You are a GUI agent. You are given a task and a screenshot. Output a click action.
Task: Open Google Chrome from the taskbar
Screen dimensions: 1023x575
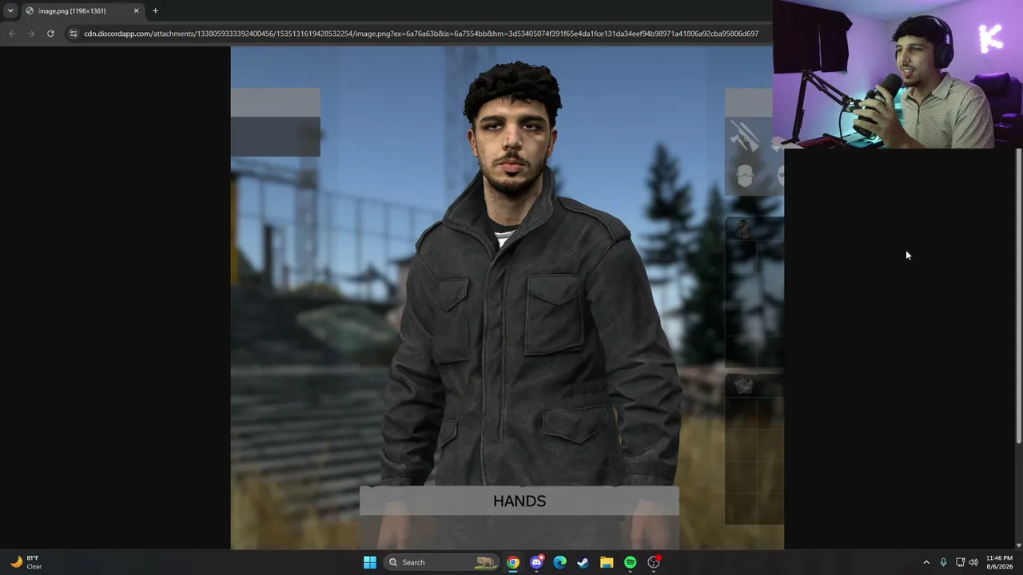point(513,562)
